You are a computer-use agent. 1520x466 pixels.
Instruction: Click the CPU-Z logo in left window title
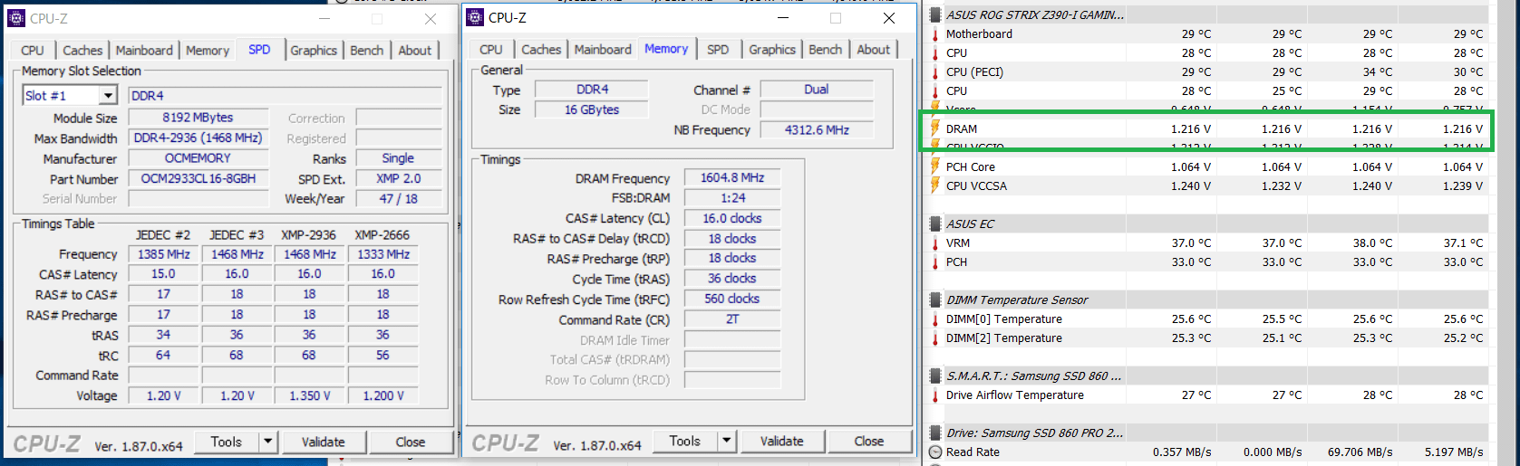coord(15,18)
